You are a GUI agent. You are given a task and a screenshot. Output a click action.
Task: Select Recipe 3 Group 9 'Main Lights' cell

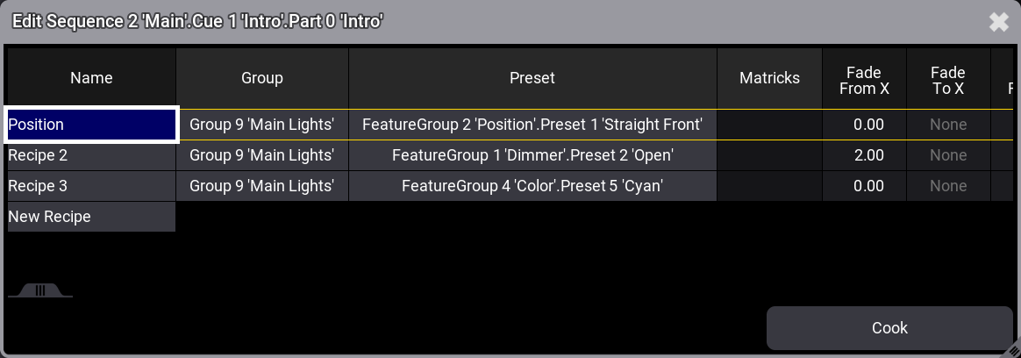tap(262, 186)
